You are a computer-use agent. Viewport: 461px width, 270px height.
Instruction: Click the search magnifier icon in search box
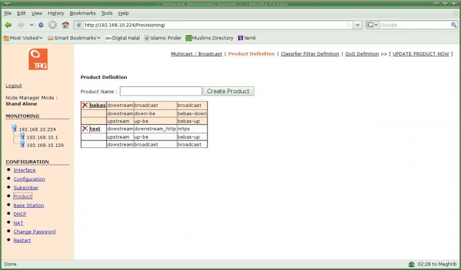click(454, 25)
